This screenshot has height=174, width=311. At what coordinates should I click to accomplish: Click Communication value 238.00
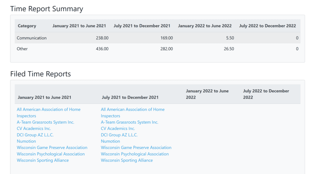click(x=102, y=38)
